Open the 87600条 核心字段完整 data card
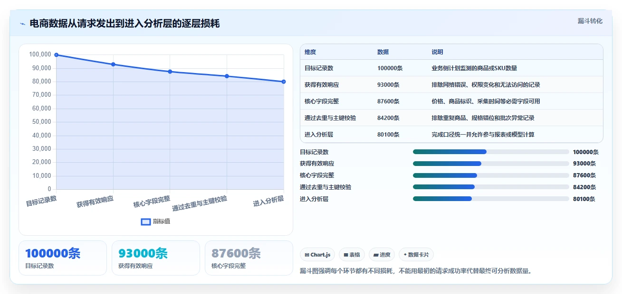622x294 pixels. (x=249, y=258)
